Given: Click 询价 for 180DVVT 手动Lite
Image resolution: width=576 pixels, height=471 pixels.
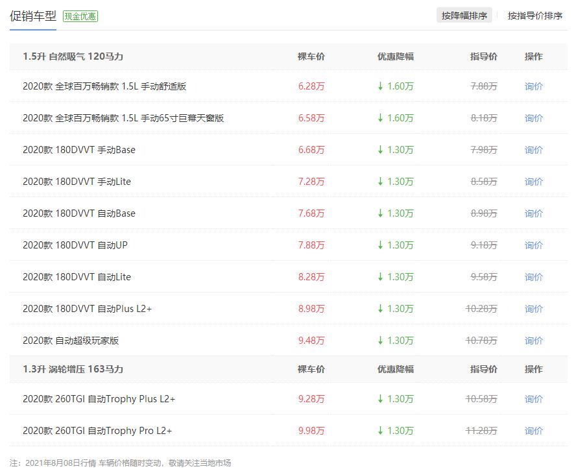Looking at the screenshot, I should (534, 182).
